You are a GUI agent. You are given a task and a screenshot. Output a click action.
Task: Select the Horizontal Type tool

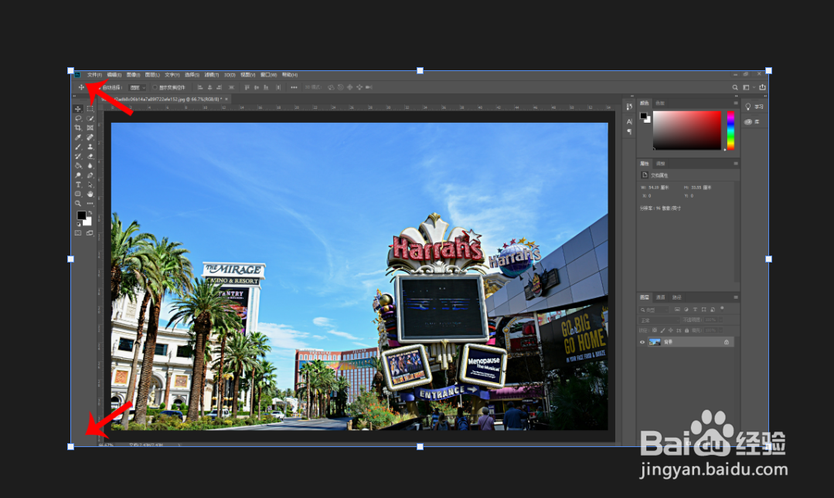coord(78,185)
